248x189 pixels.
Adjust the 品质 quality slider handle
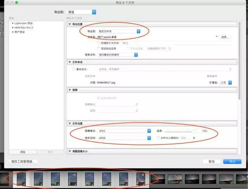[193, 131]
